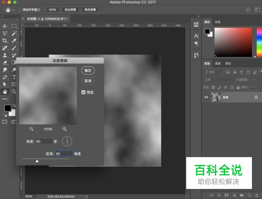The image size is (262, 199).
Task: Select the Pen tool
Action: [5, 77]
